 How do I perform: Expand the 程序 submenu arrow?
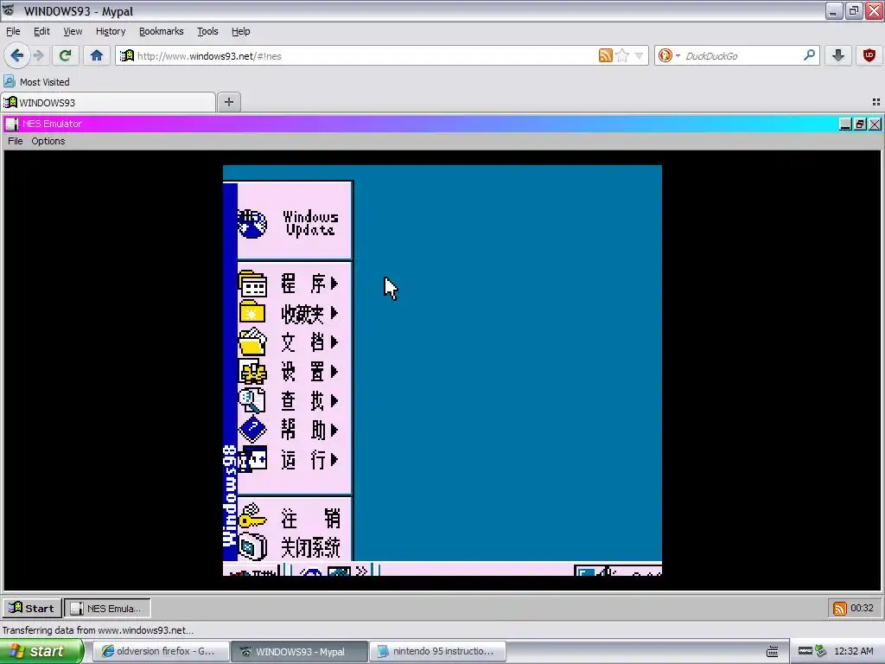coord(334,284)
